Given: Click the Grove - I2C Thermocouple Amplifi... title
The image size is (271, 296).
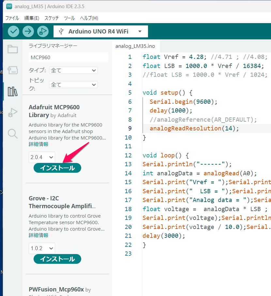Looking at the screenshot, I should coord(62,202).
